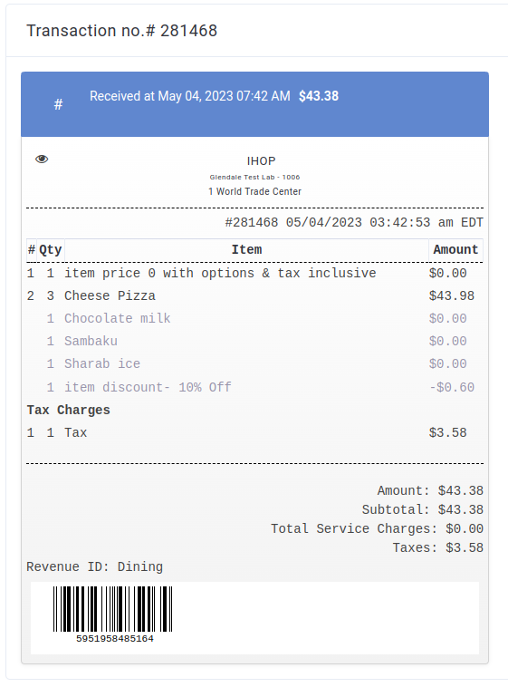Click the Revenue ID: Dining label
The height and width of the screenshot is (687, 508).
click(94, 567)
